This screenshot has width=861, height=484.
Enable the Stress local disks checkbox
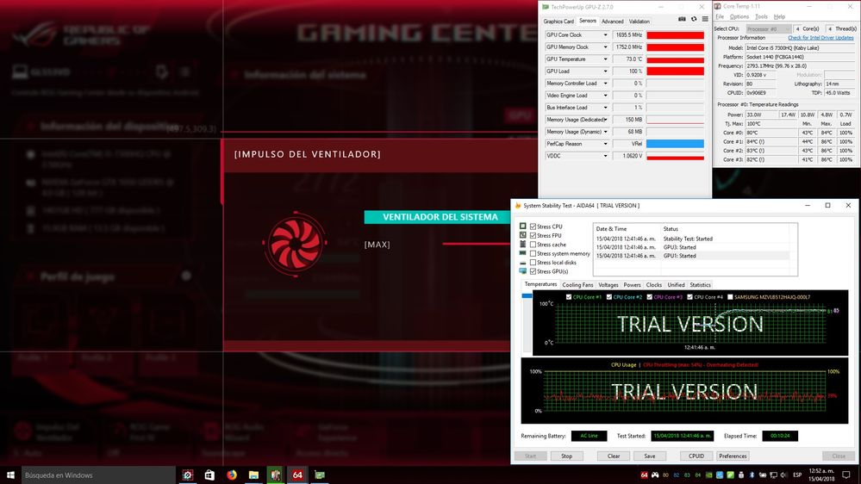tap(533, 263)
